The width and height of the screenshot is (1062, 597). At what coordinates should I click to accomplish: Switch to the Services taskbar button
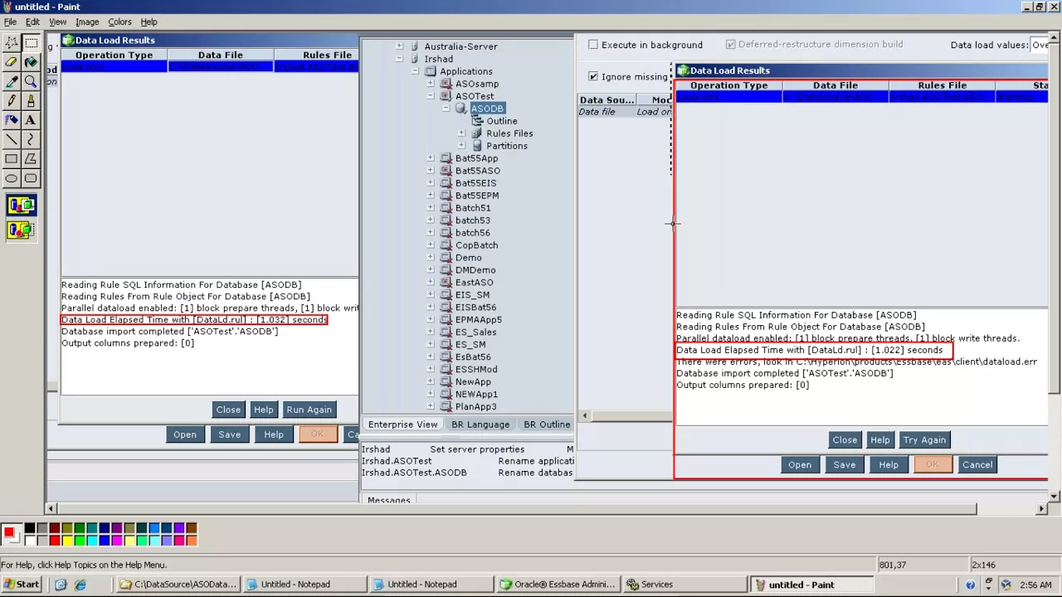pos(684,585)
